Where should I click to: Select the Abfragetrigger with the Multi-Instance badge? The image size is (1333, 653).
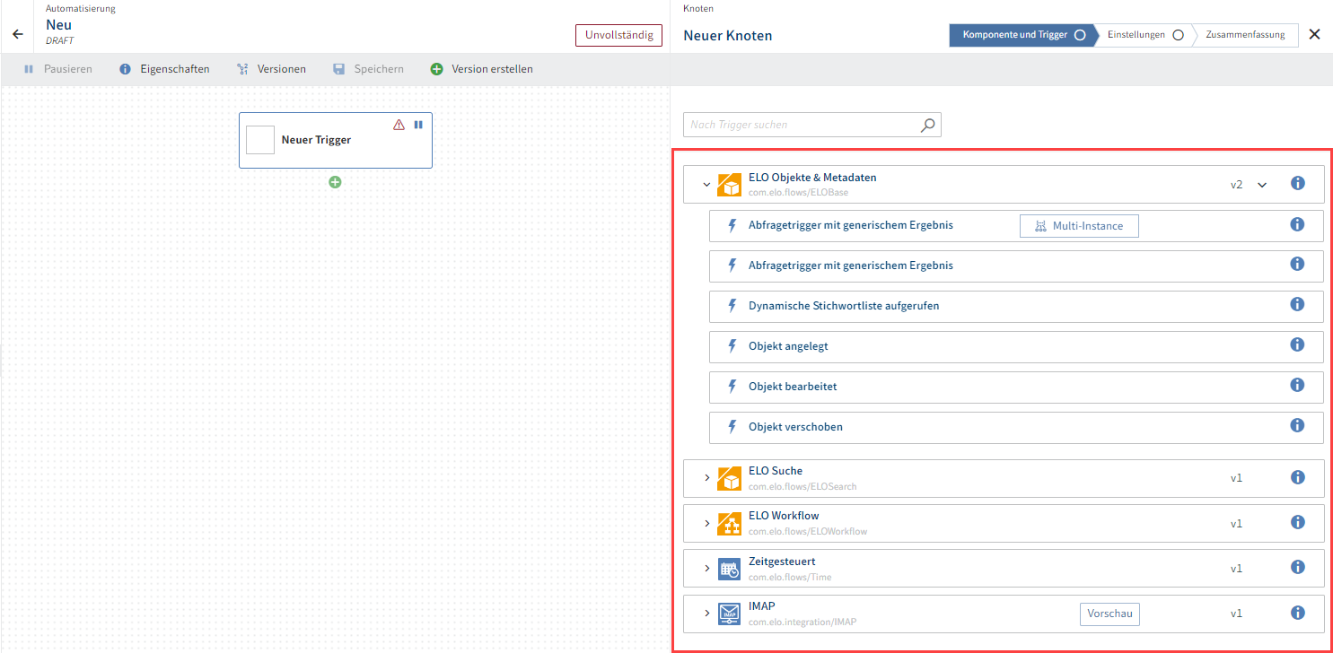click(x=1016, y=225)
